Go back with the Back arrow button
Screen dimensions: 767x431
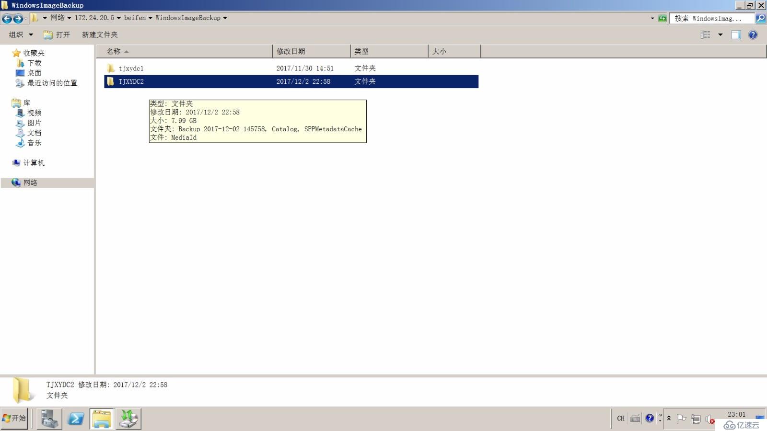tap(7, 19)
